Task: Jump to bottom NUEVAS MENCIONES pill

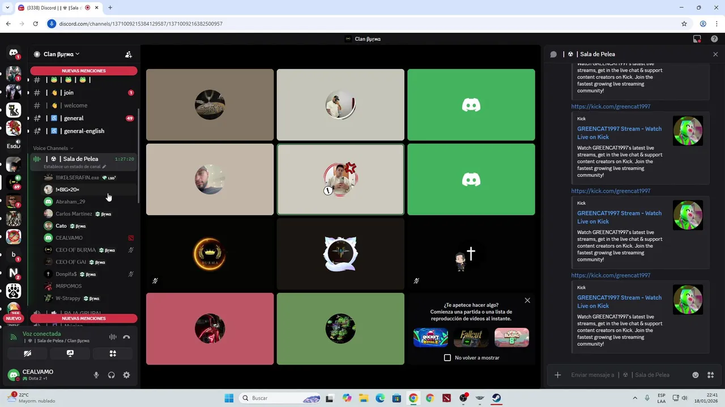Action: tap(84, 318)
